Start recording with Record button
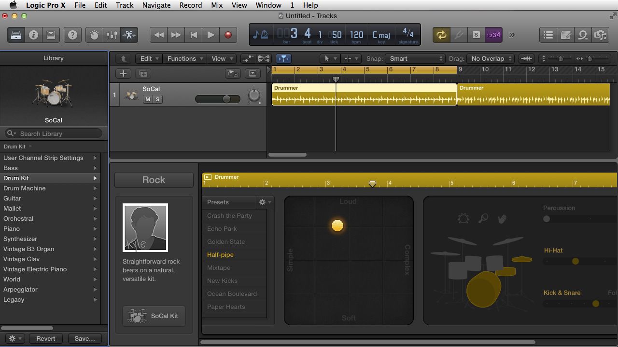Screen dimensions: 618x347 228,35
